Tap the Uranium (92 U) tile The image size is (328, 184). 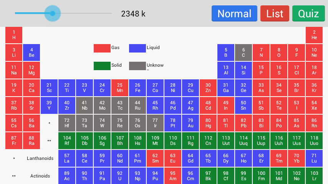120,176
